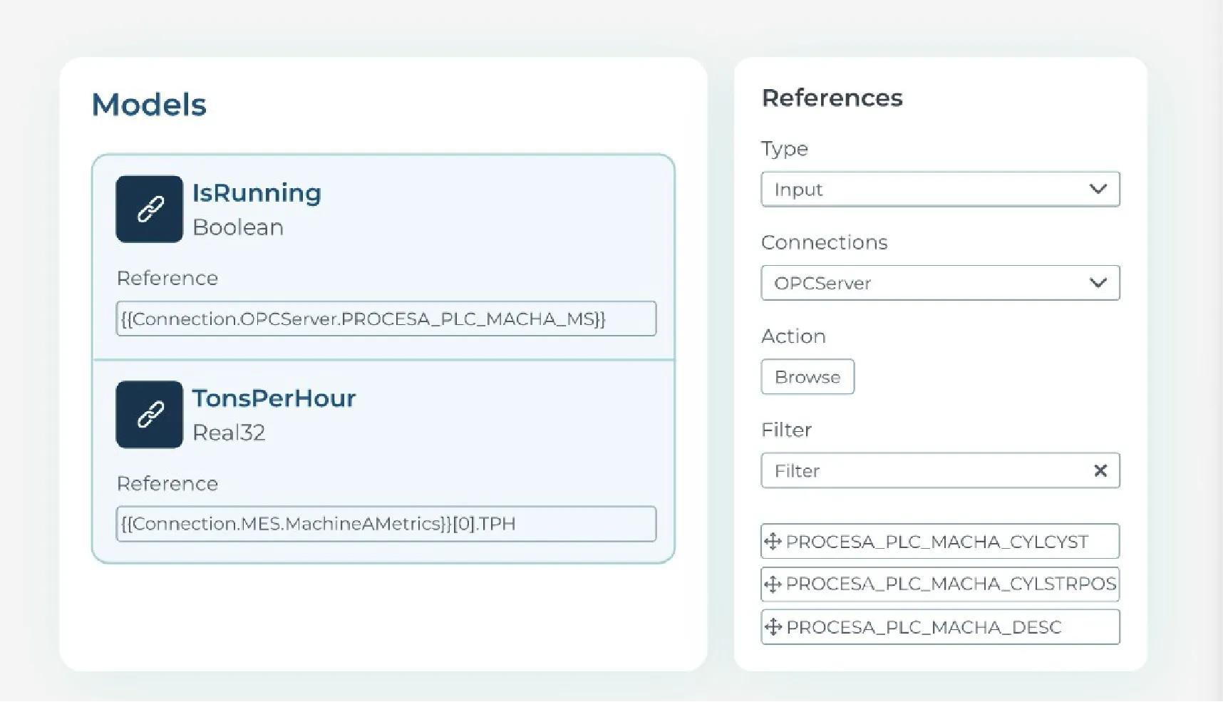Click the chevron icon on the Type dropdown
This screenshot has width=1223, height=702.
(x=1098, y=189)
